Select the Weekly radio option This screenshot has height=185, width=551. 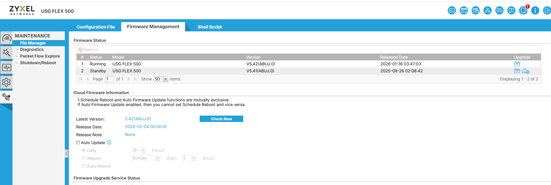[x=84, y=158]
